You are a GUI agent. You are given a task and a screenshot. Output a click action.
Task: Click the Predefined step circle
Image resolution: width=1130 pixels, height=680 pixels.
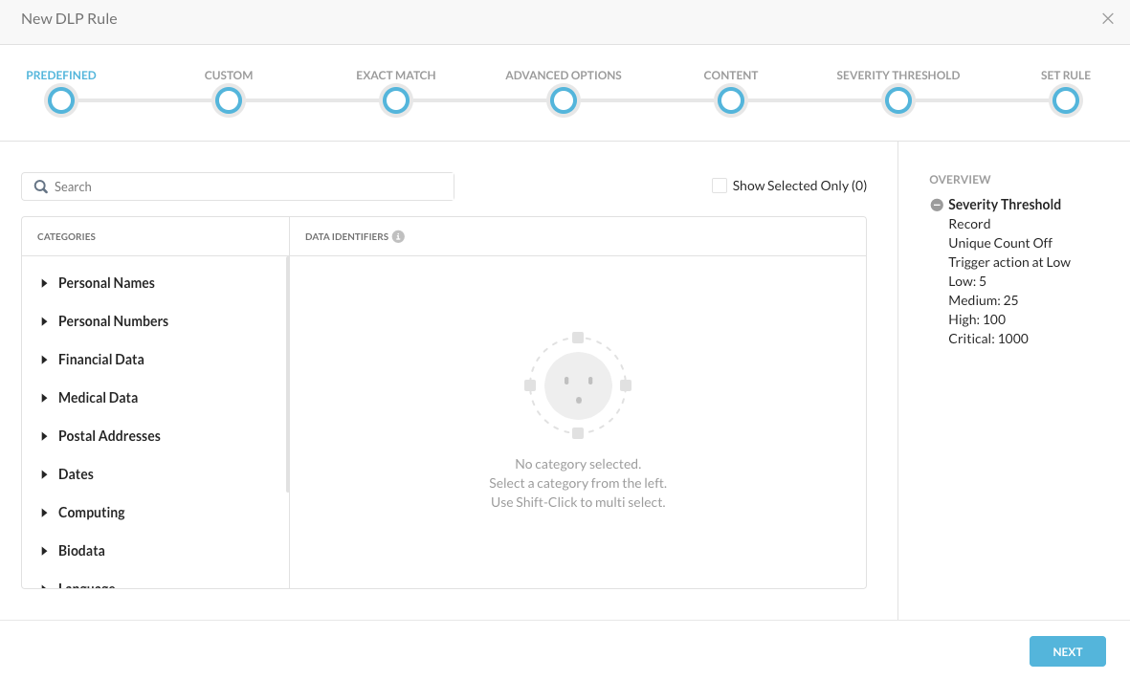pyautogui.click(x=61, y=100)
